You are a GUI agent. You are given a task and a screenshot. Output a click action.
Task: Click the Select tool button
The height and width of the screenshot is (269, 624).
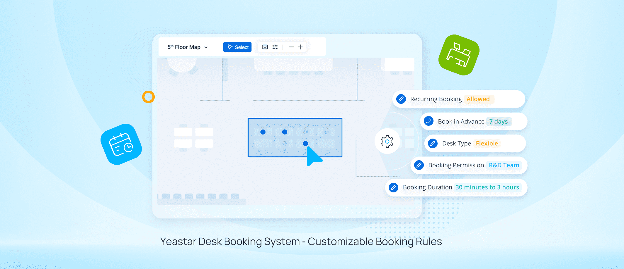point(237,47)
